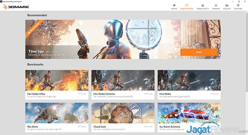The width and height of the screenshot is (248, 135).
Task: Click 'For high-performance gaming PCs' text
Action: click(x=175, y=97)
